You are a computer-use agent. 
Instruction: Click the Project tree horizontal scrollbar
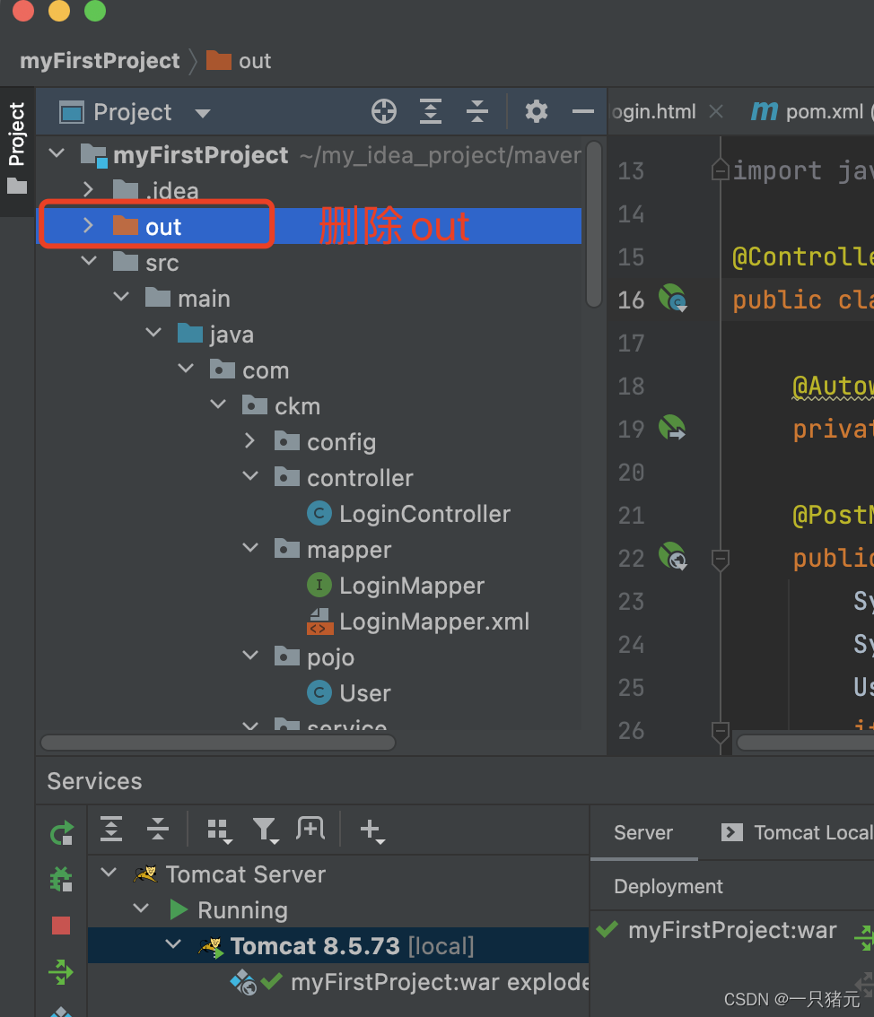[x=218, y=742]
